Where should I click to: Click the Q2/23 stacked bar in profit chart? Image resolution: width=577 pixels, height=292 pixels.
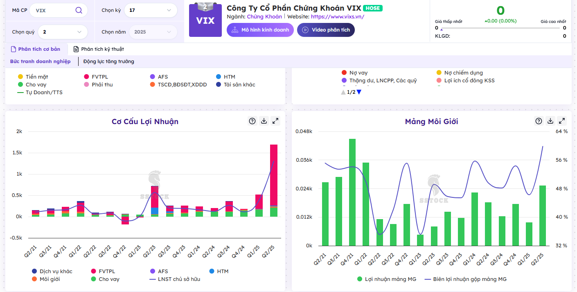[155, 201]
